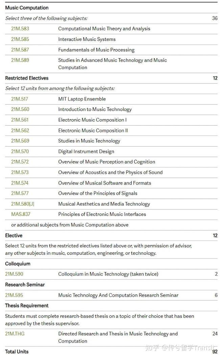This screenshot has height=357, width=220.
Task: Click the 21M.573 course code
Action: click(x=20, y=172)
